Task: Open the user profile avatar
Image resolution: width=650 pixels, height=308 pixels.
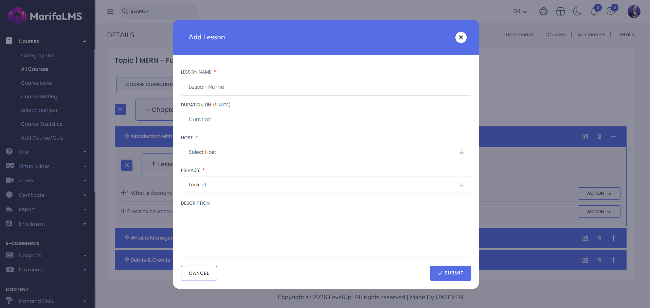Action: [634, 12]
